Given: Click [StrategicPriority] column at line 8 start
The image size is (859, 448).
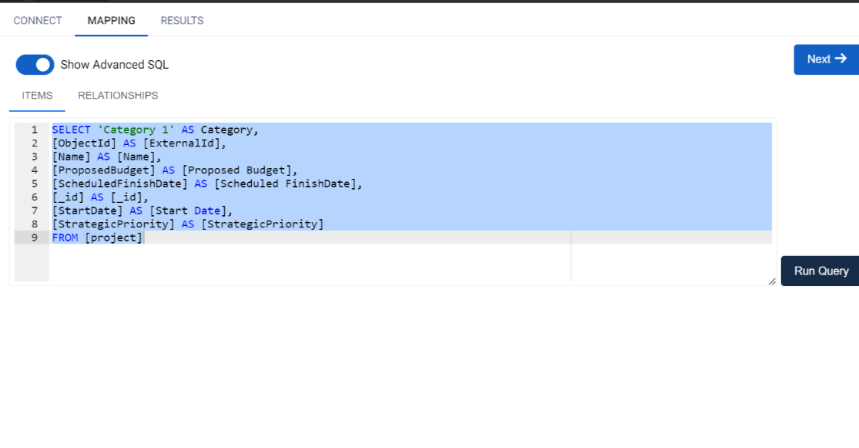Looking at the screenshot, I should pos(113,224).
